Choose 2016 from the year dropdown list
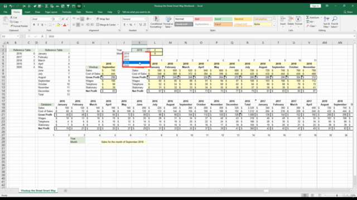This screenshot has height=200, width=357. pos(136,54)
